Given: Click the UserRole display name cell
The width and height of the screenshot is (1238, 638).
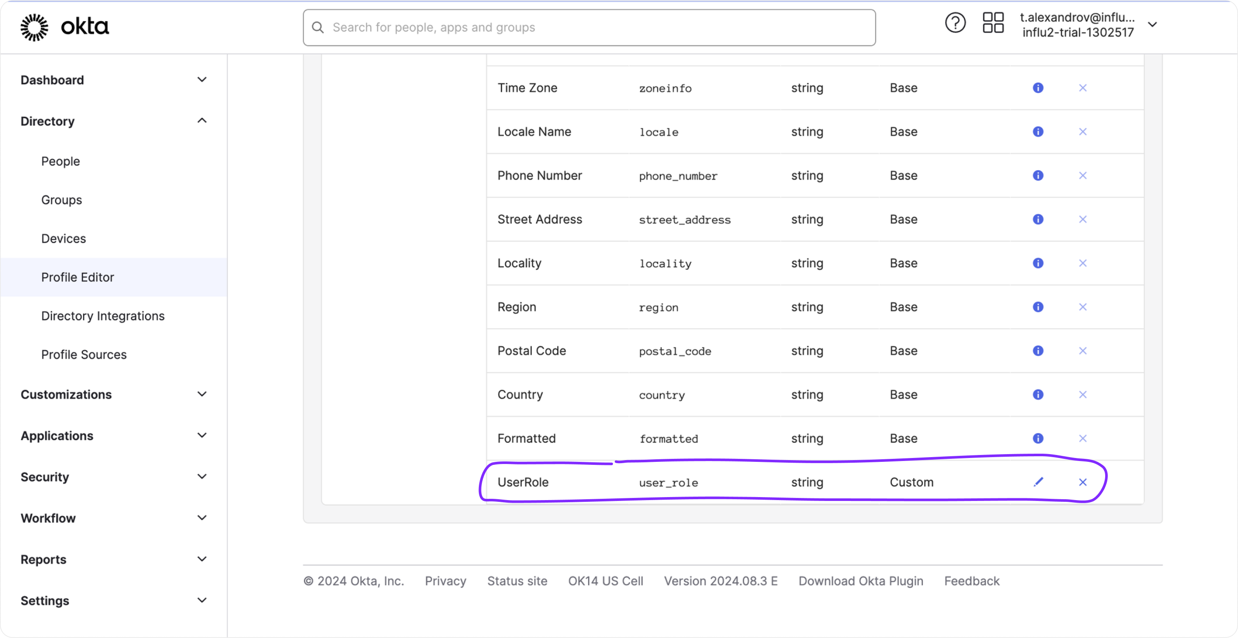Looking at the screenshot, I should (x=523, y=482).
